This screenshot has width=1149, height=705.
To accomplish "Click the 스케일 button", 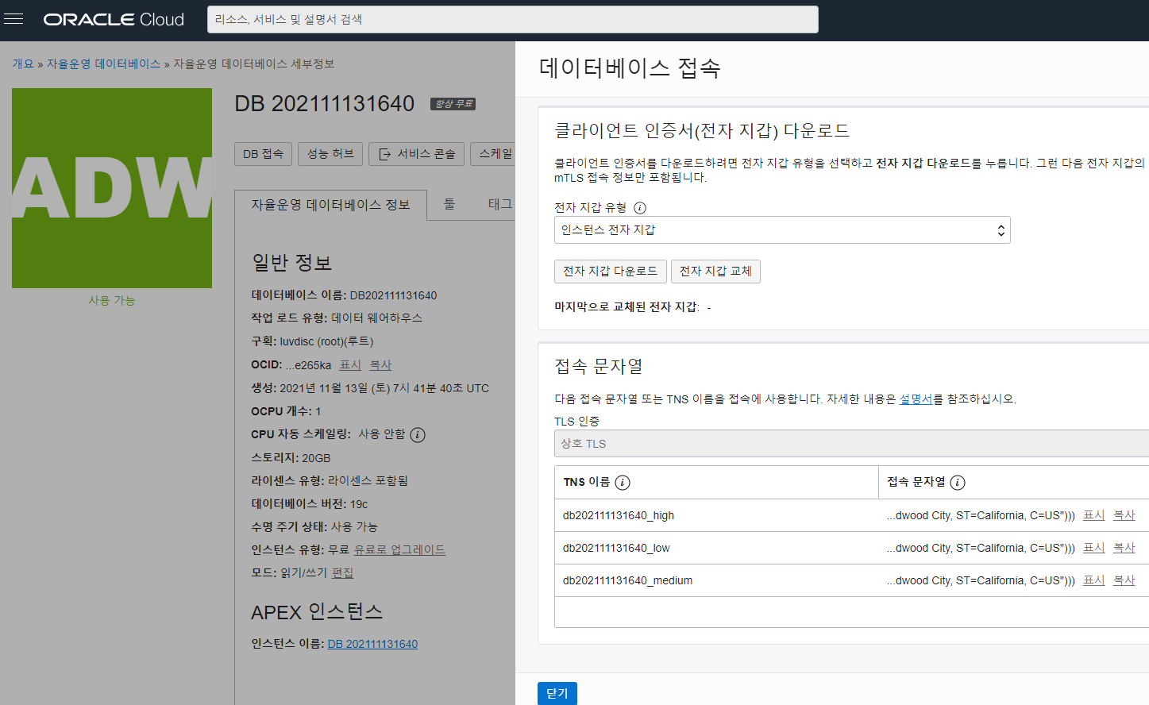I will click(494, 154).
